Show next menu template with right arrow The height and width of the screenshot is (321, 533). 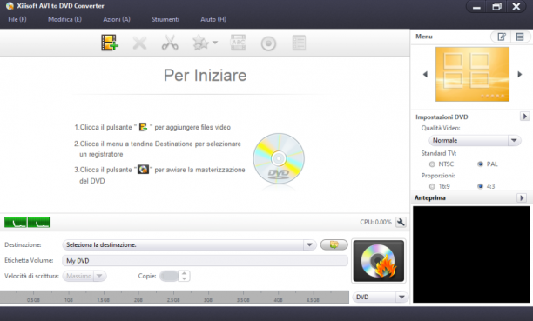[519, 75]
